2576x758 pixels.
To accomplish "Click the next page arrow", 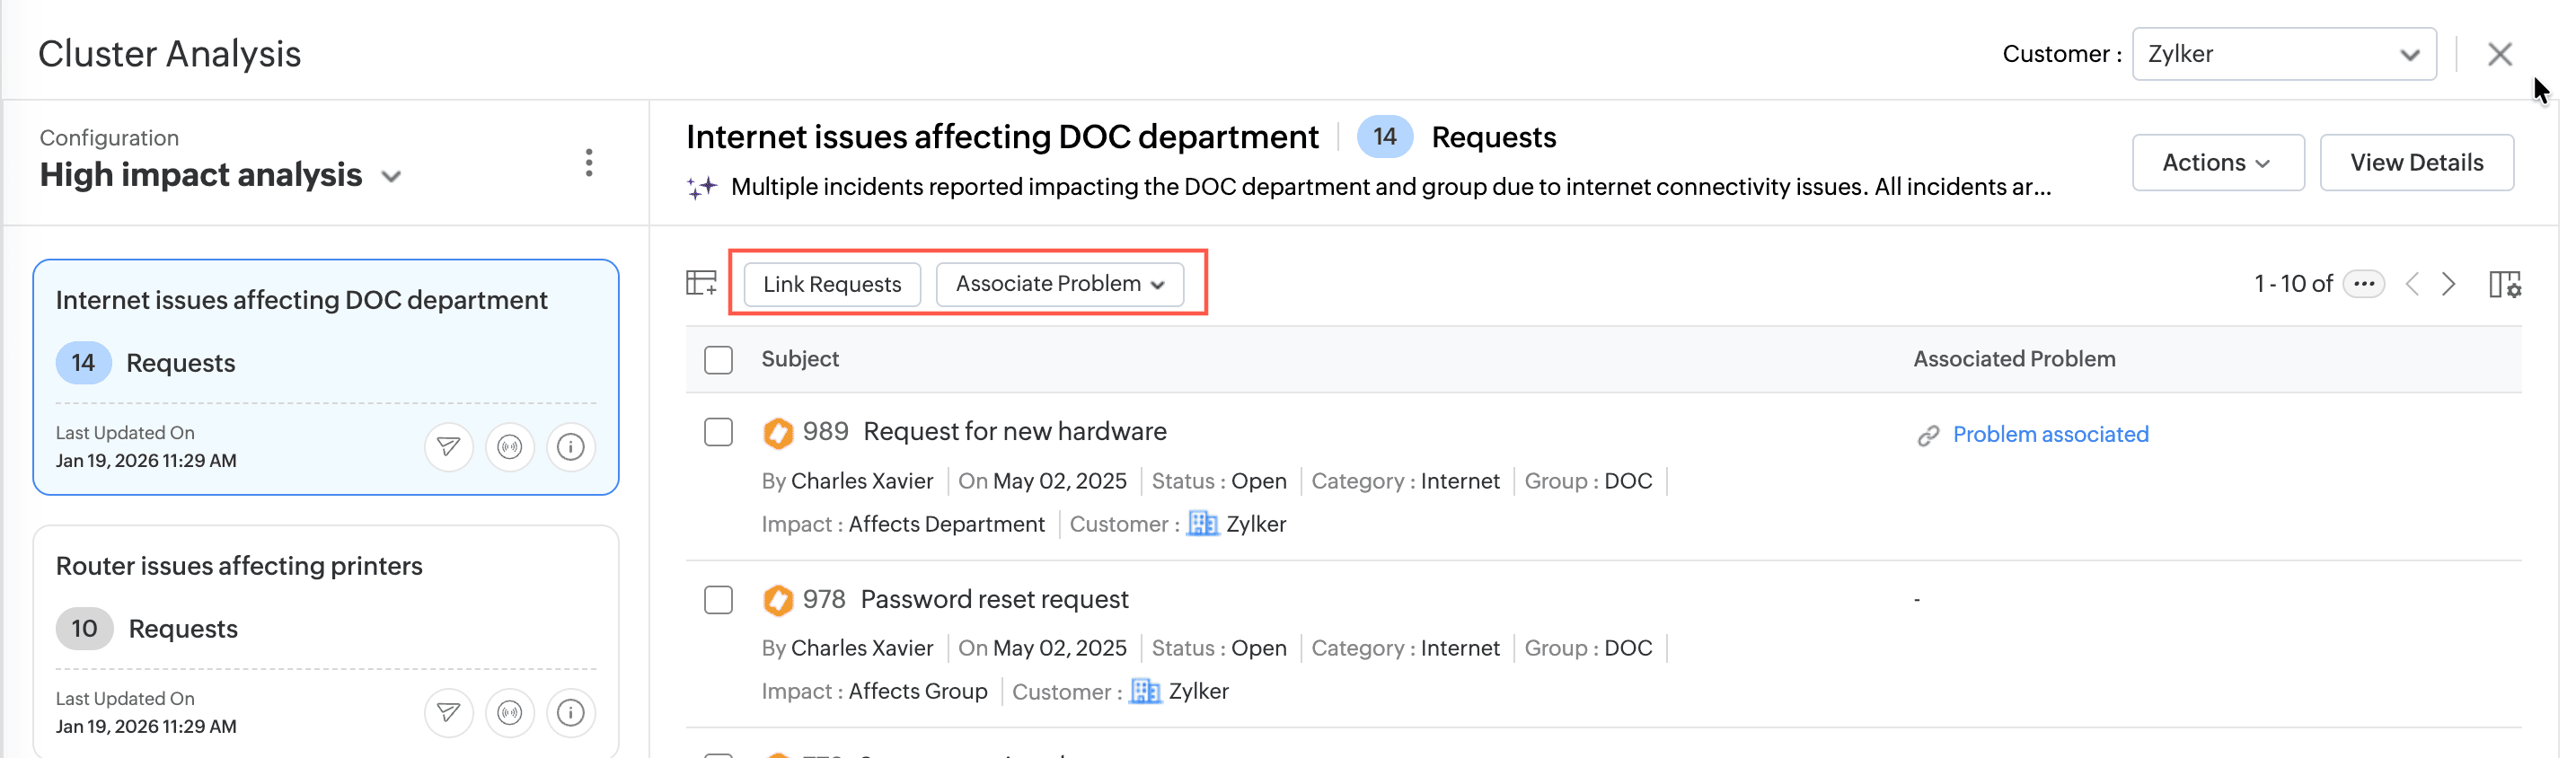I will tap(2449, 284).
